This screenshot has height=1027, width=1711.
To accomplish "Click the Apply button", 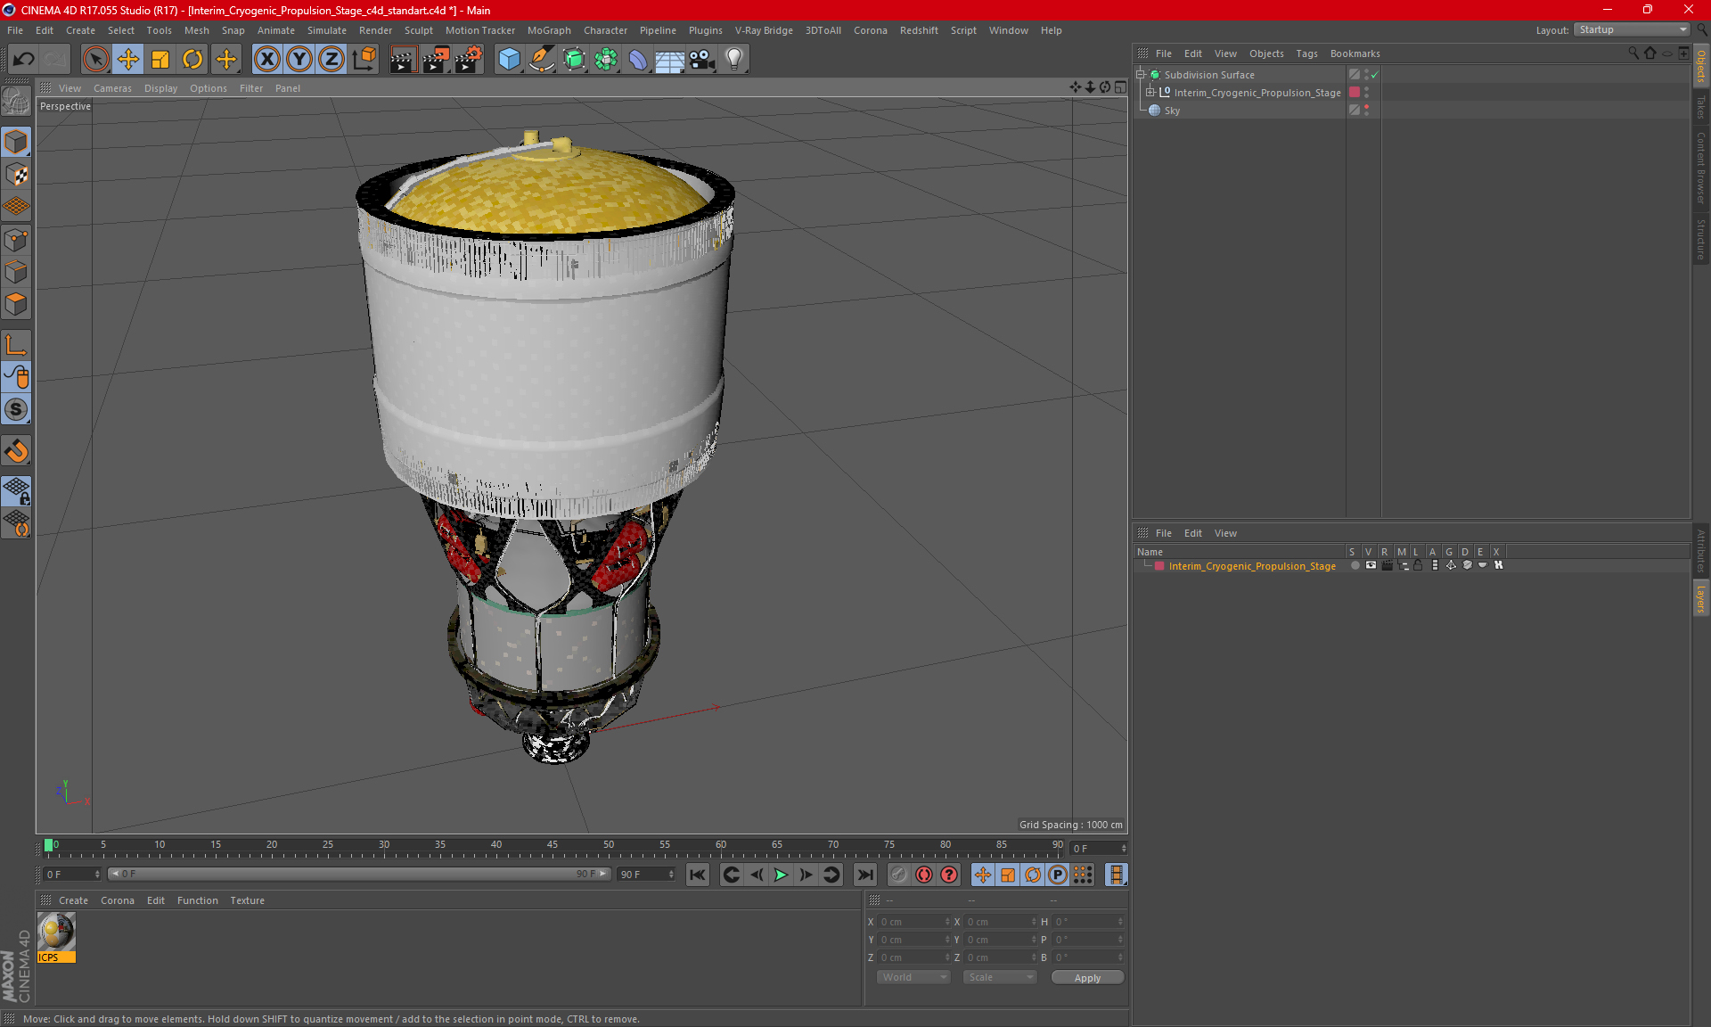I will [x=1086, y=977].
